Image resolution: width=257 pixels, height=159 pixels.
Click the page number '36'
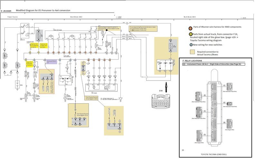click(x=183, y=150)
